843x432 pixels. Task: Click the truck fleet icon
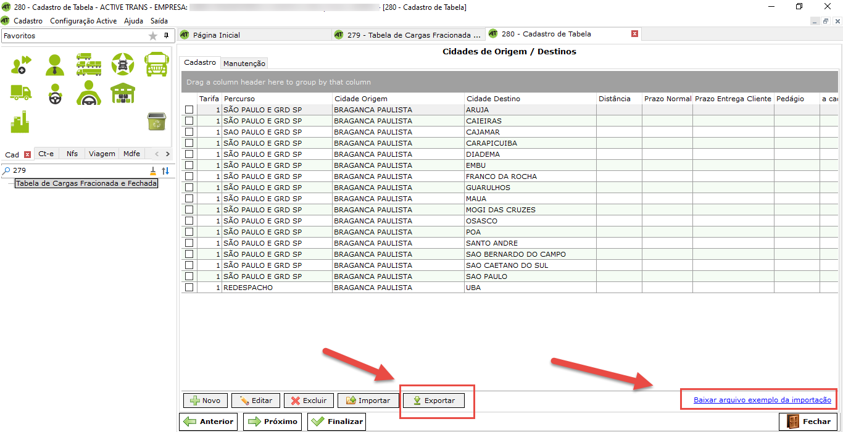(89, 64)
